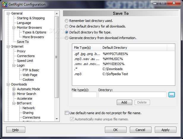This screenshot has height=139, width=183.
Task: Click the tree vertical scrollbar thumb
Action: pyautogui.click(x=57, y=57)
